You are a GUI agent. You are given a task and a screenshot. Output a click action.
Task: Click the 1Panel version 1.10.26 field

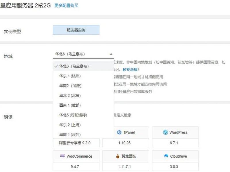click(126, 143)
